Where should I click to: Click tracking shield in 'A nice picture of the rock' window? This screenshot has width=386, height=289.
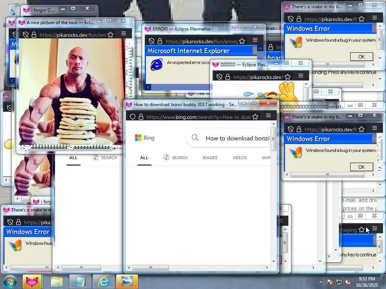[x=26, y=35]
